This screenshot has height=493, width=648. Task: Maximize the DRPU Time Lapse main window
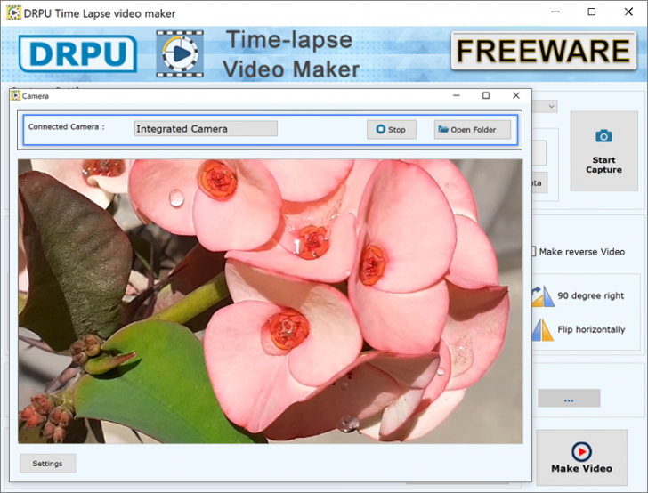point(592,12)
